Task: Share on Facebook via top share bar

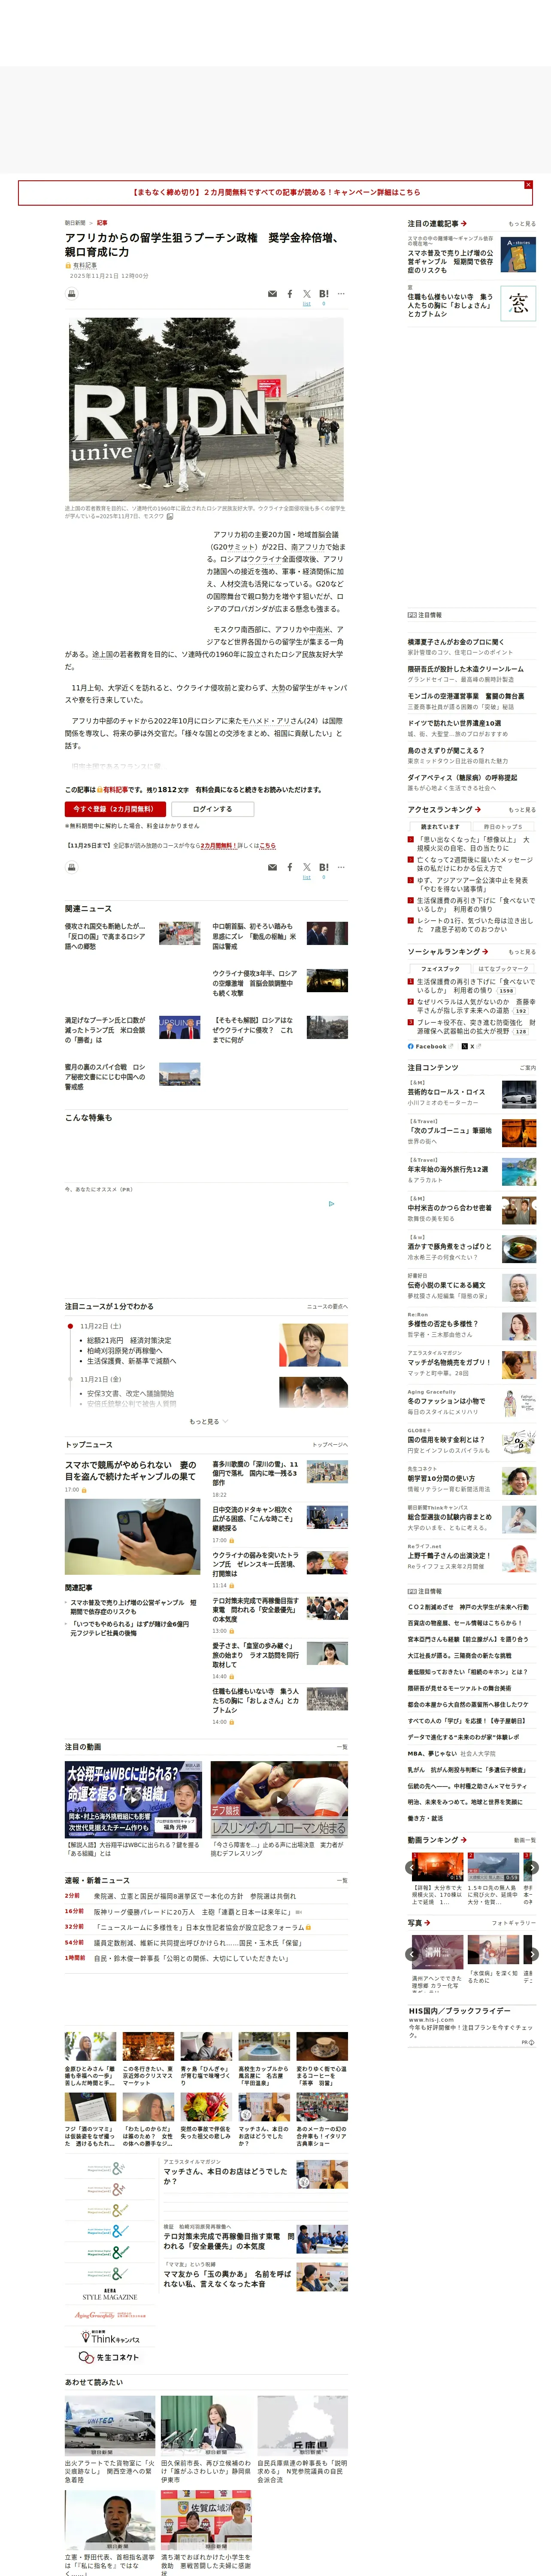Action: [290, 294]
